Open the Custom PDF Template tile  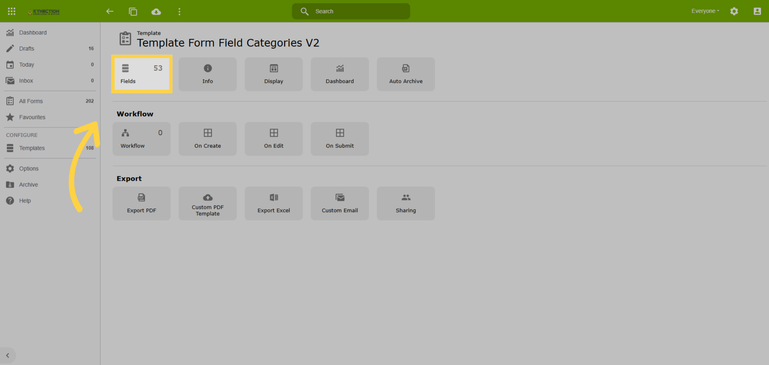pos(208,203)
